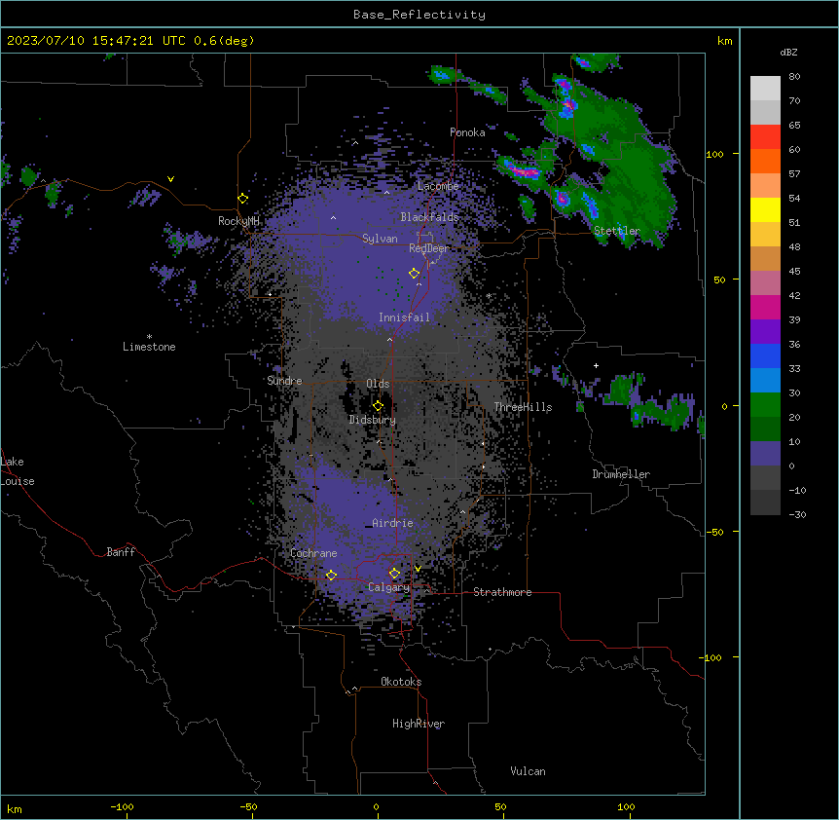Image resolution: width=839 pixels, height=820 pixels.
Task: Click the timestamp 2023/07/10 15:47:21 UTC
Action: point(98,41)
